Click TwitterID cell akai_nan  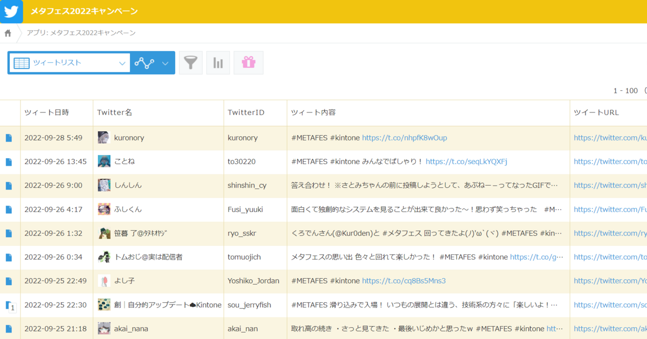coord(243,328)
